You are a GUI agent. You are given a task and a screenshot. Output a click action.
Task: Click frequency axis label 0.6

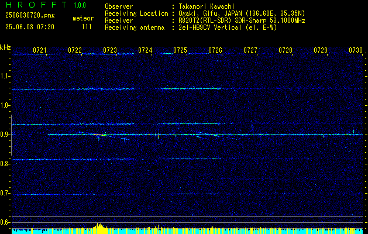pyautogui.click(x=4, y=222)
